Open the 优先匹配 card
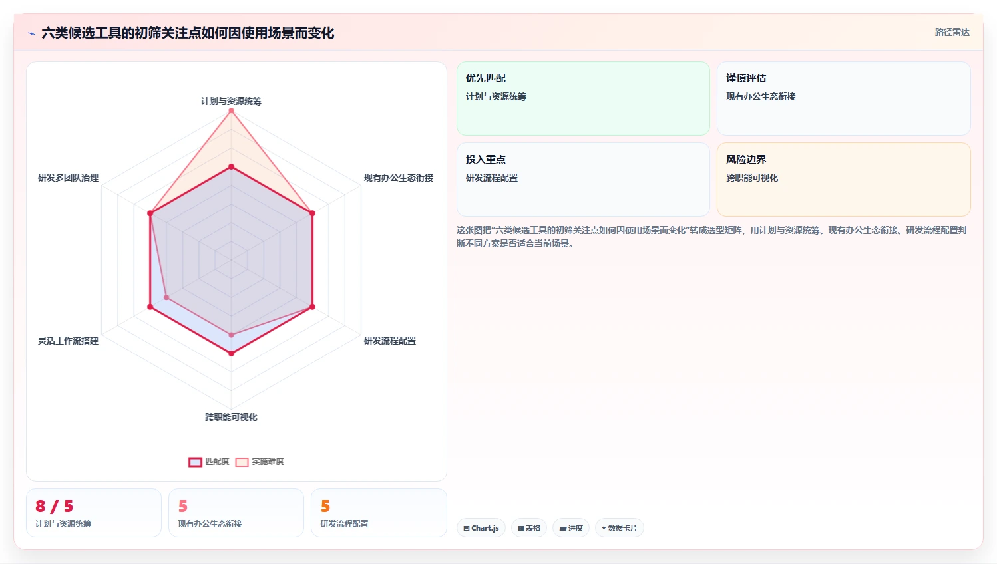 point(583,98)
